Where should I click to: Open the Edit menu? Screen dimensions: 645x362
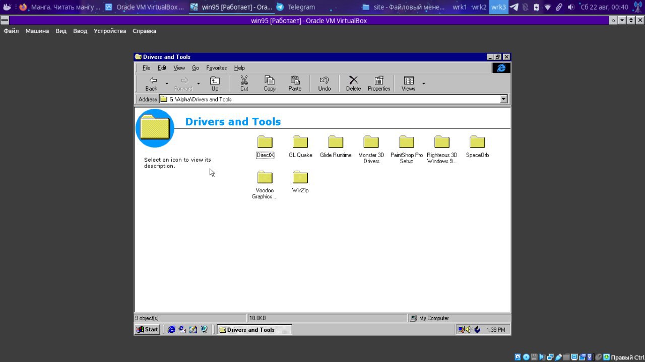[x=162, y=68]
